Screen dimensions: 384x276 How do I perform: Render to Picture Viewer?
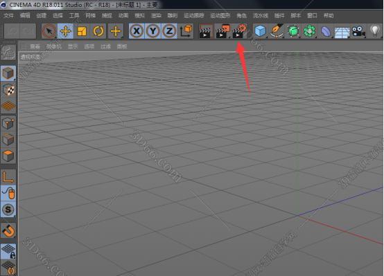point(222,31)
